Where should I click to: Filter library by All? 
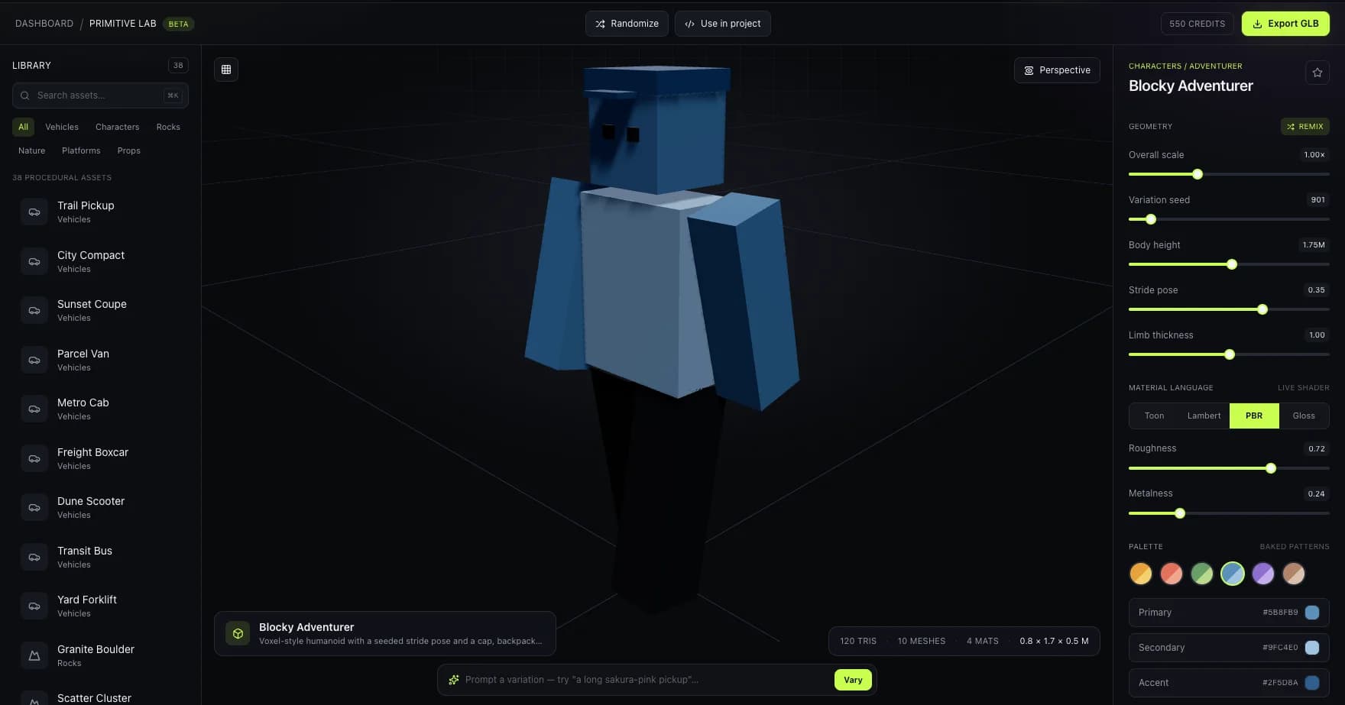(23, 127)
